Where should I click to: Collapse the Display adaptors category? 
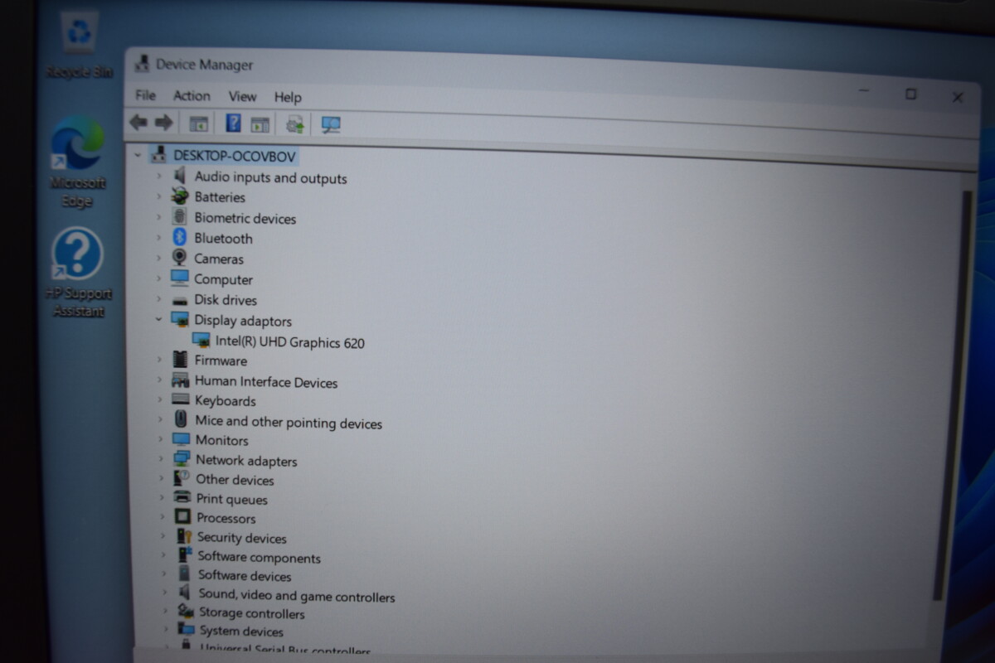pyautogui.click(x=158, y=320)
